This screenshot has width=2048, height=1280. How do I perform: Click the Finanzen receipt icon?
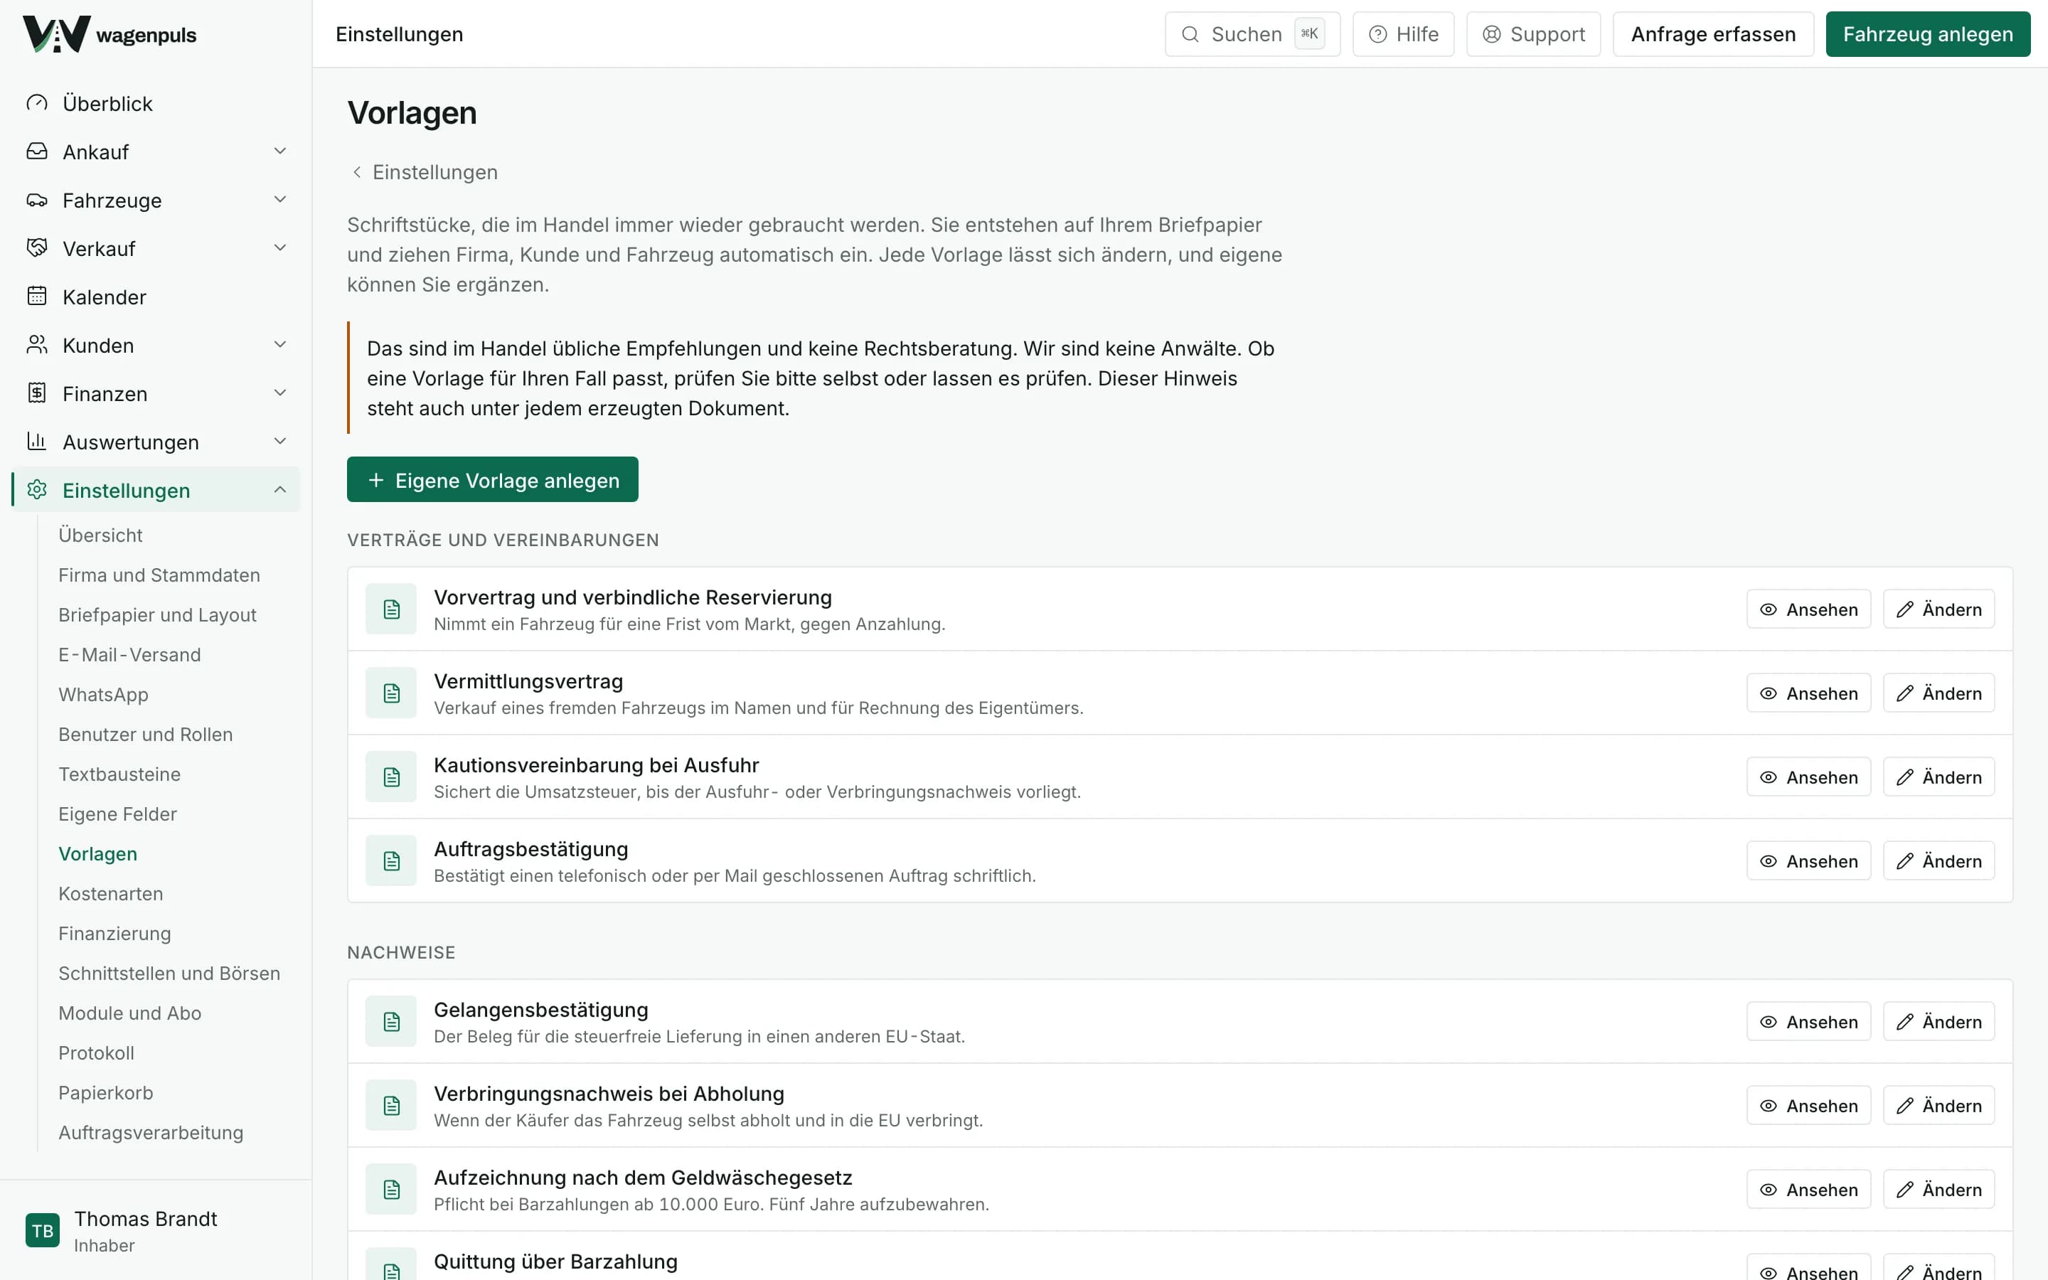click(x=37, y=393)
